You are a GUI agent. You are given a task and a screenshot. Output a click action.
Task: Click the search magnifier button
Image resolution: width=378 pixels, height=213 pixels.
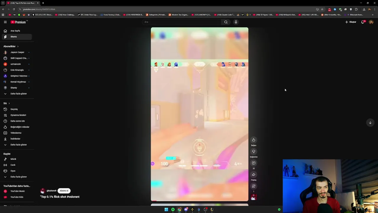226,22
